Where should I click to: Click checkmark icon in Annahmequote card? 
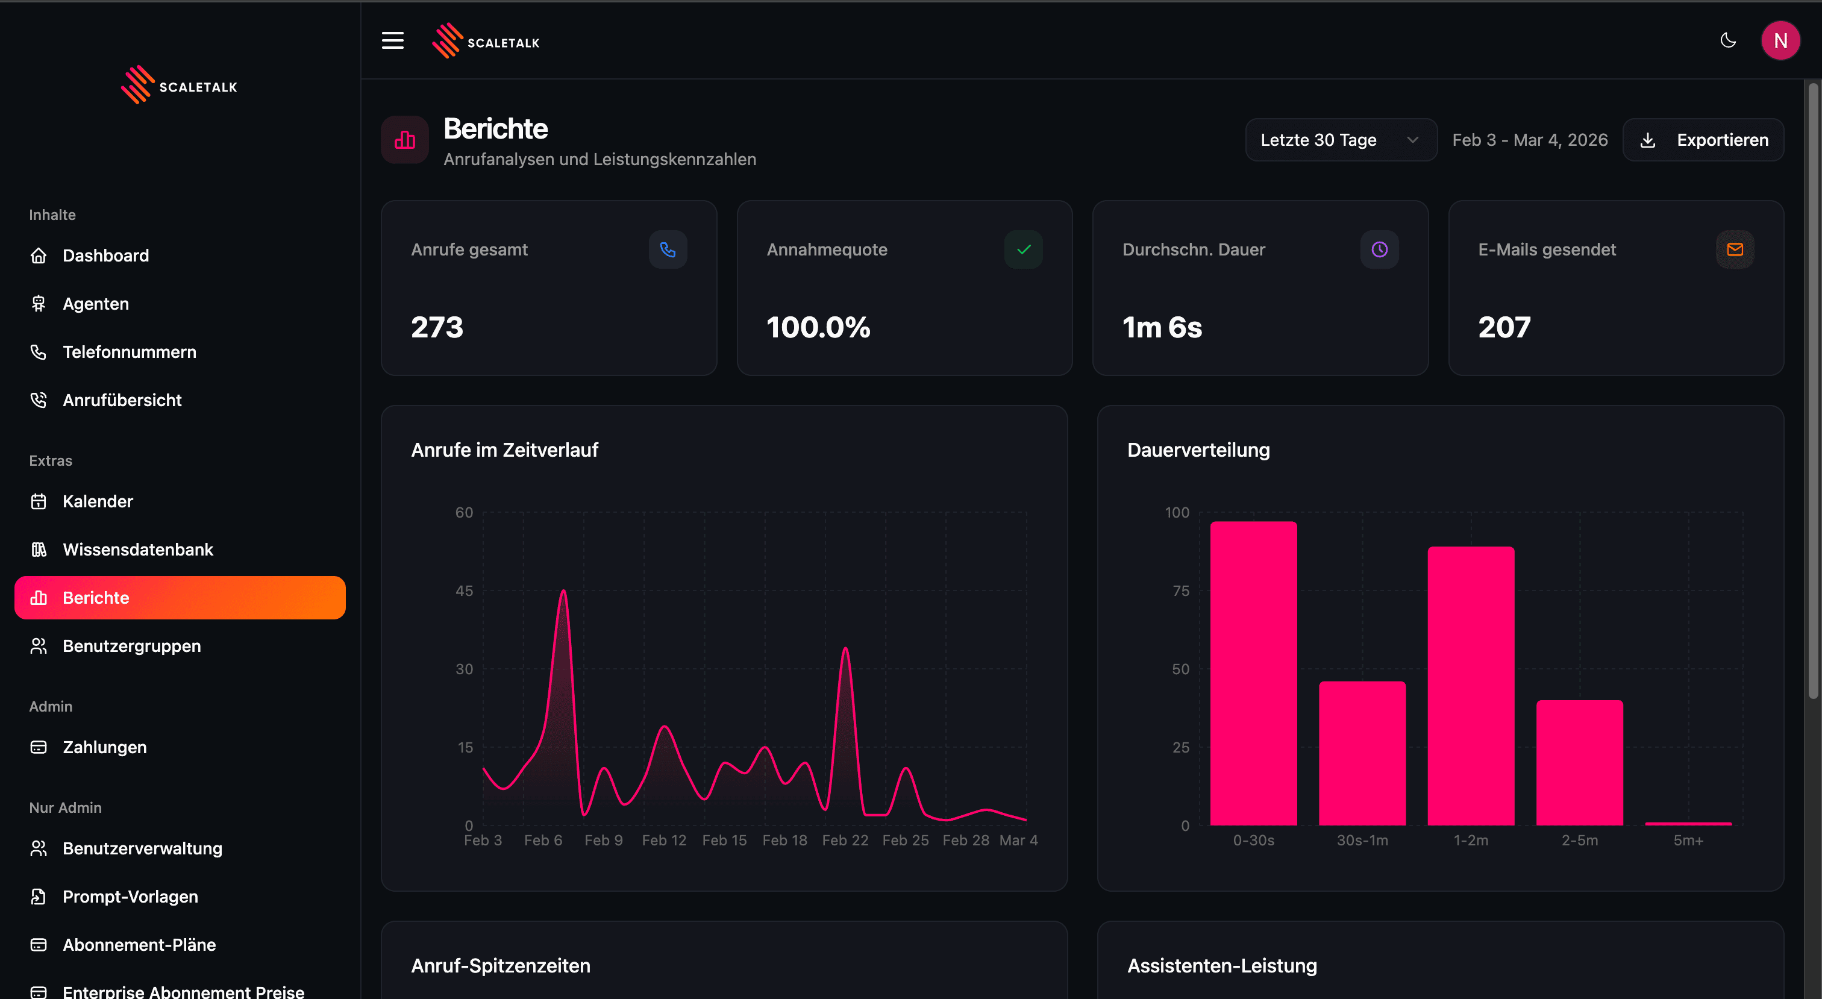[x=1022, y=249]
